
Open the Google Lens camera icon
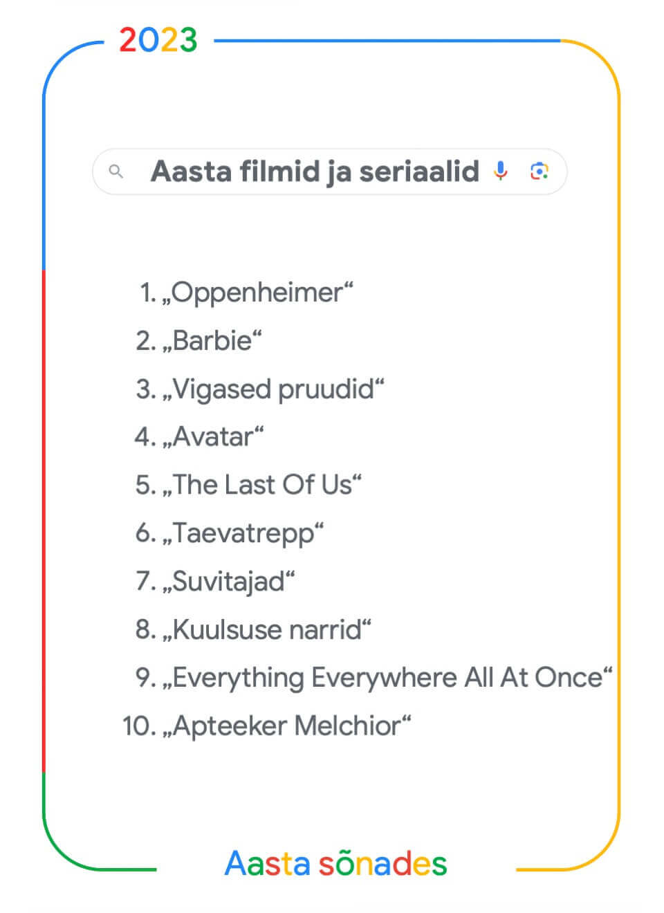[x=539, y=171]
